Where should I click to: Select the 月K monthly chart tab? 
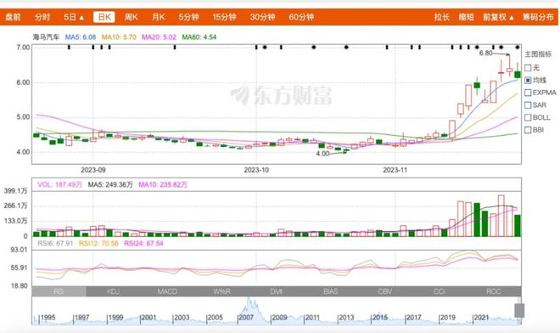159,17
